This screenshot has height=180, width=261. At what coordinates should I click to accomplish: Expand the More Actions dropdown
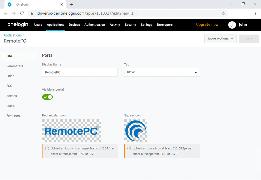click(x=220, y=38)
